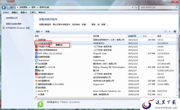Click the large 360 browser icon in details pane
This screenshot has height=110, width=180.
tap(40, 104)
